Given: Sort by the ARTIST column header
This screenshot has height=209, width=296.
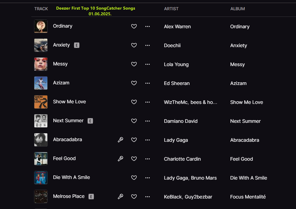Looking at the screenshot, I should [x=171, y=9].
